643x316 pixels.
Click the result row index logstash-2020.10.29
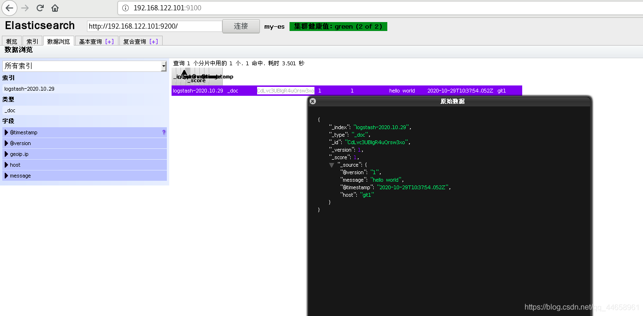pos(198,91)
